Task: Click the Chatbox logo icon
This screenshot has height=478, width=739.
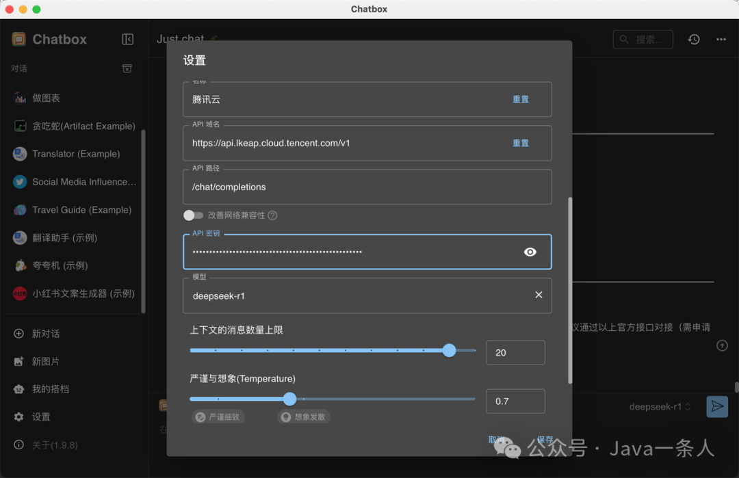Action: click(x=19, y=39)
